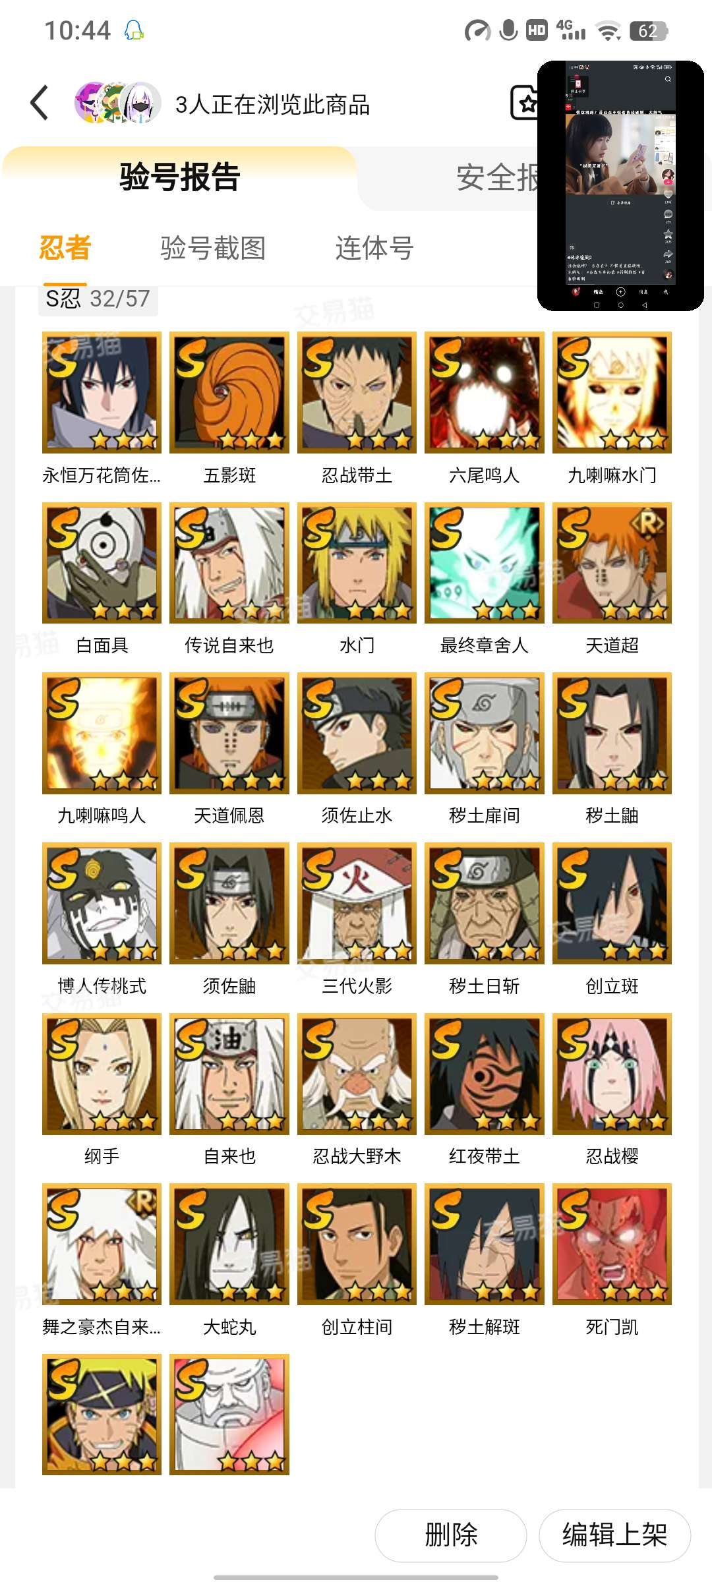This screenshot has height=1582, width=712.
Task: Tap the back arrow icon
Action: [x=40, y=103]
